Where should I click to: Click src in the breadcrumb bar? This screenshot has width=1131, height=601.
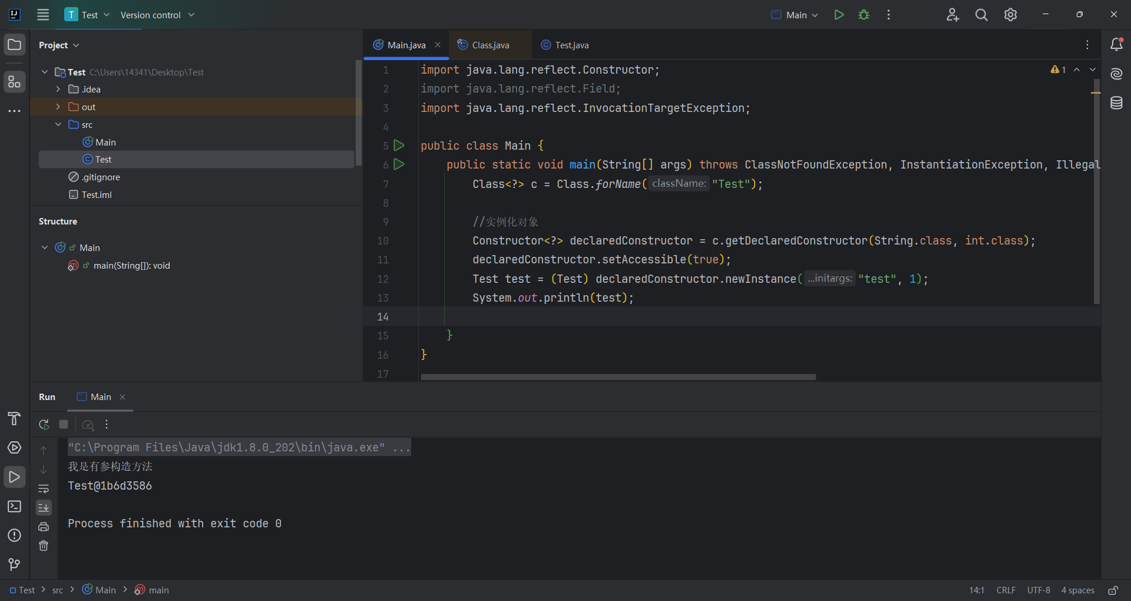coord(58,590)
